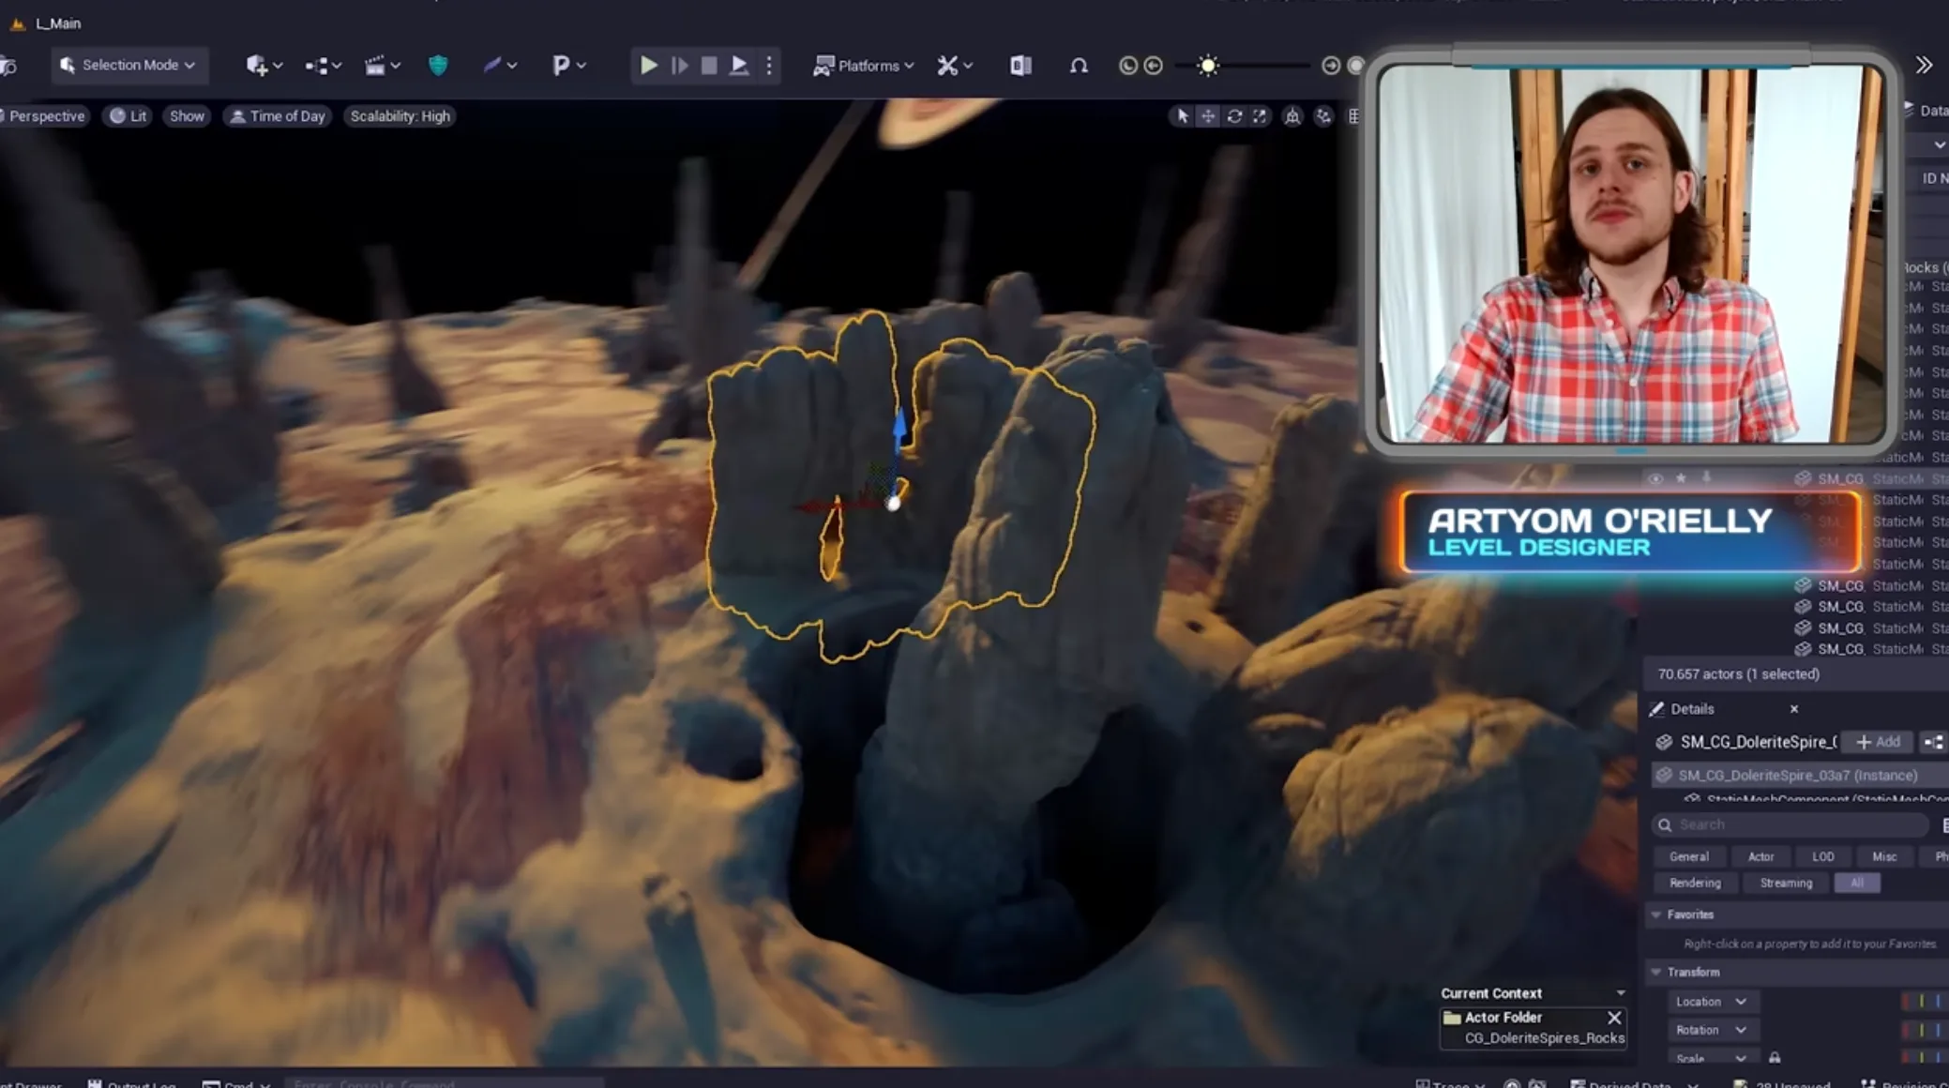Viewport: 1949px width, 1088px height.
Task: Click the All filter button
Action: (1856, 883)
